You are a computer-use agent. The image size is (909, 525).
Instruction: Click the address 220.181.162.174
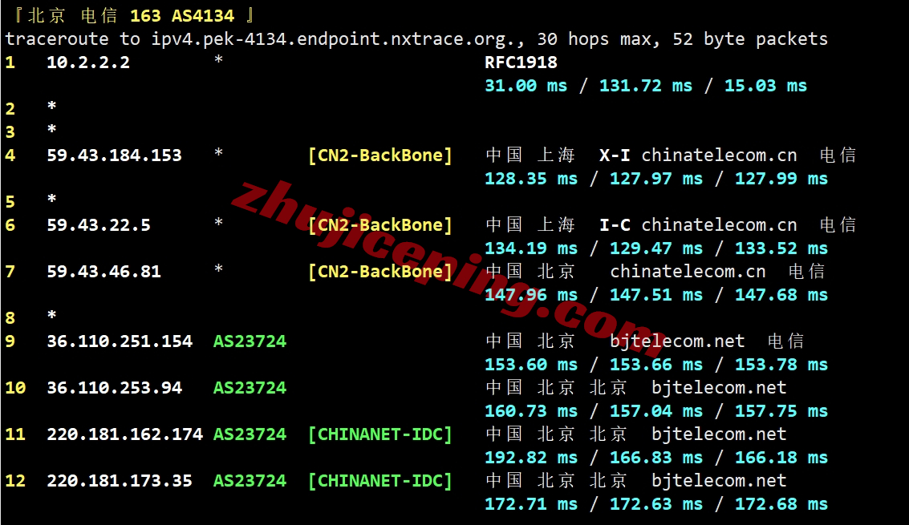[x=124, y=434]
